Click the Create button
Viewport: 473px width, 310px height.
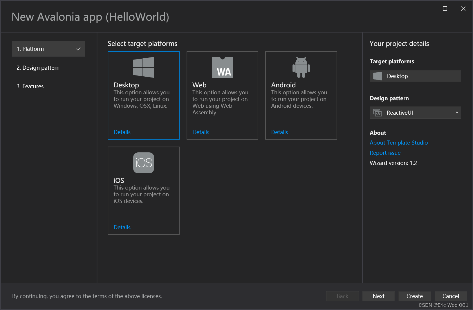pyautogui.click(x=414, y=296)
